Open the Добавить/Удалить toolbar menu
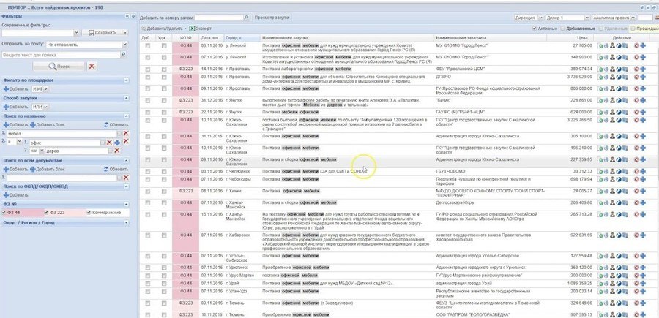 coord(164,29)
